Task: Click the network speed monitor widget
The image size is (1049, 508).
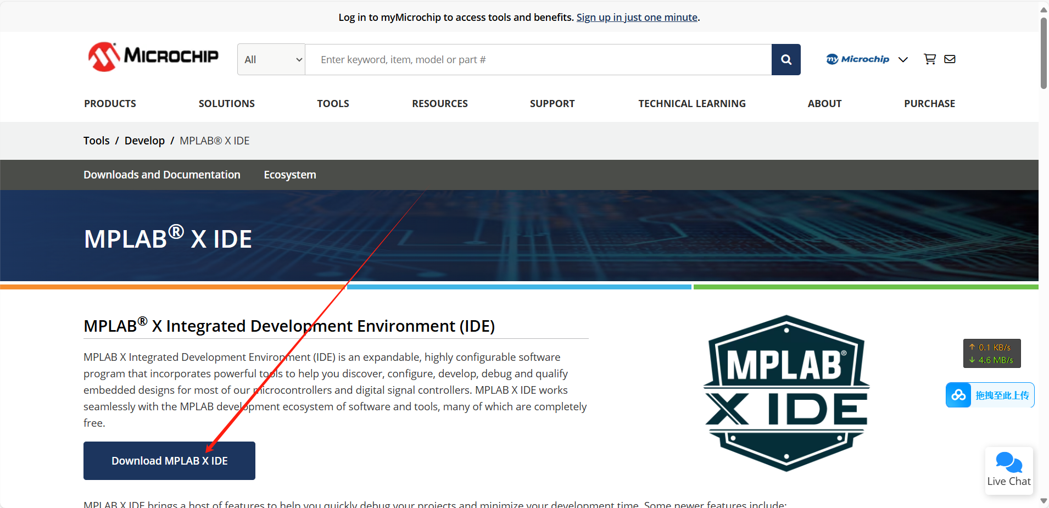Action: 992,354
